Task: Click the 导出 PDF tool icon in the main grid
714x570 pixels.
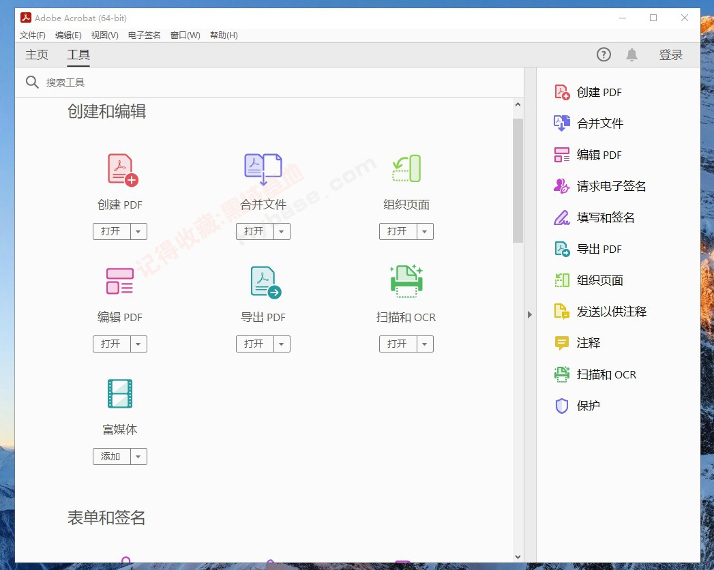Action: 266,282
